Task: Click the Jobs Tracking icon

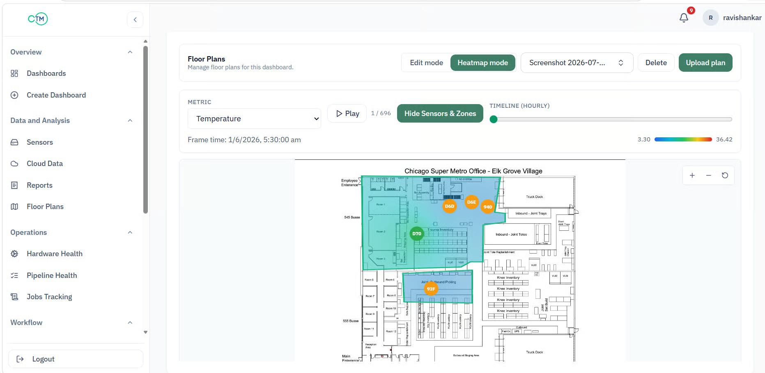Action: tap(14, 297)
